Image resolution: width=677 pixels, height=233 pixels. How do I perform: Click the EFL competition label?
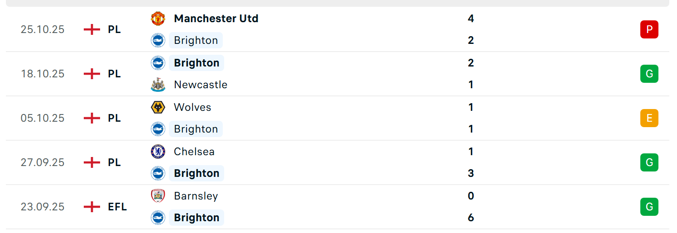coord(117,207)
